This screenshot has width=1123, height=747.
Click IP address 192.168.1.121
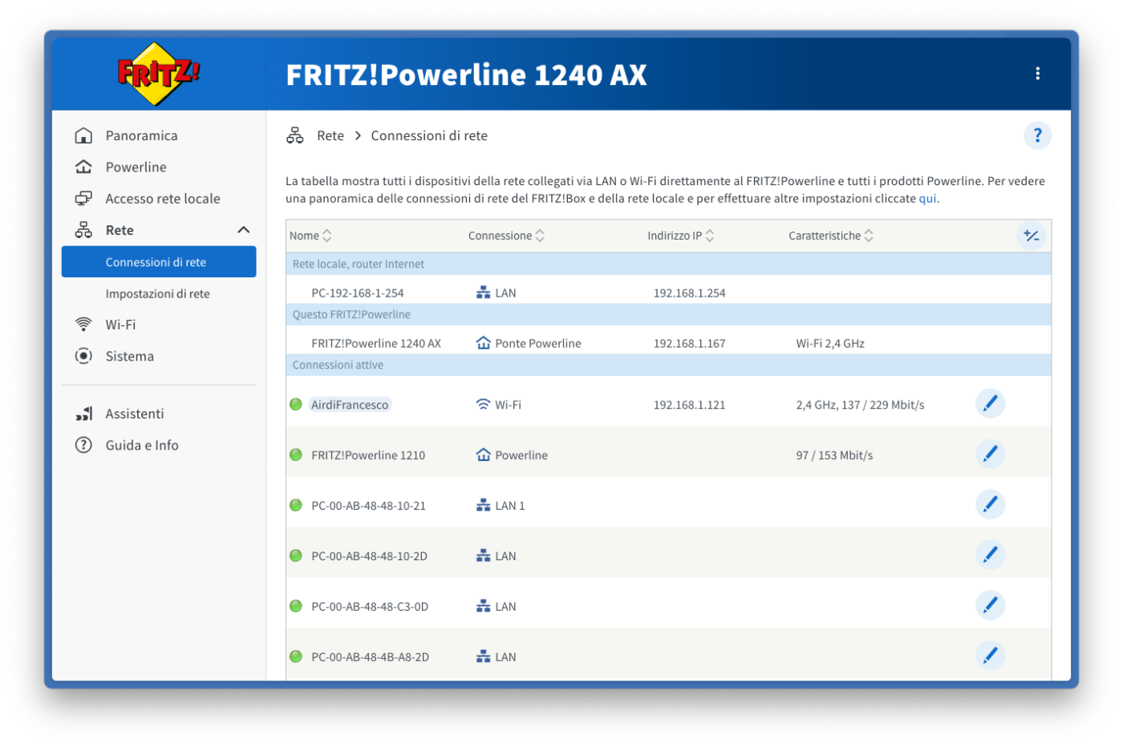pos(689,405)
